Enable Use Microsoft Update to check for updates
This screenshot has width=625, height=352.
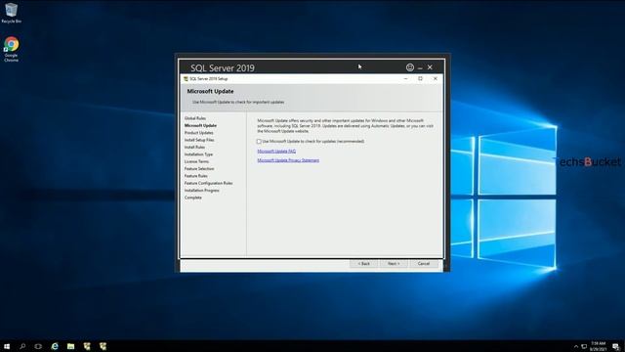coord(259,141)
